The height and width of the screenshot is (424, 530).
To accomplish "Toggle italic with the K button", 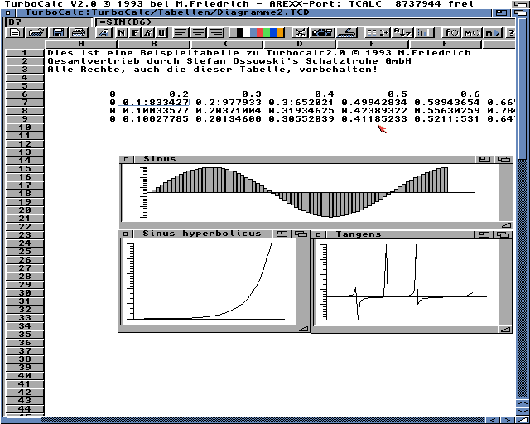I will pyautogui.click(x=148, y=33).
